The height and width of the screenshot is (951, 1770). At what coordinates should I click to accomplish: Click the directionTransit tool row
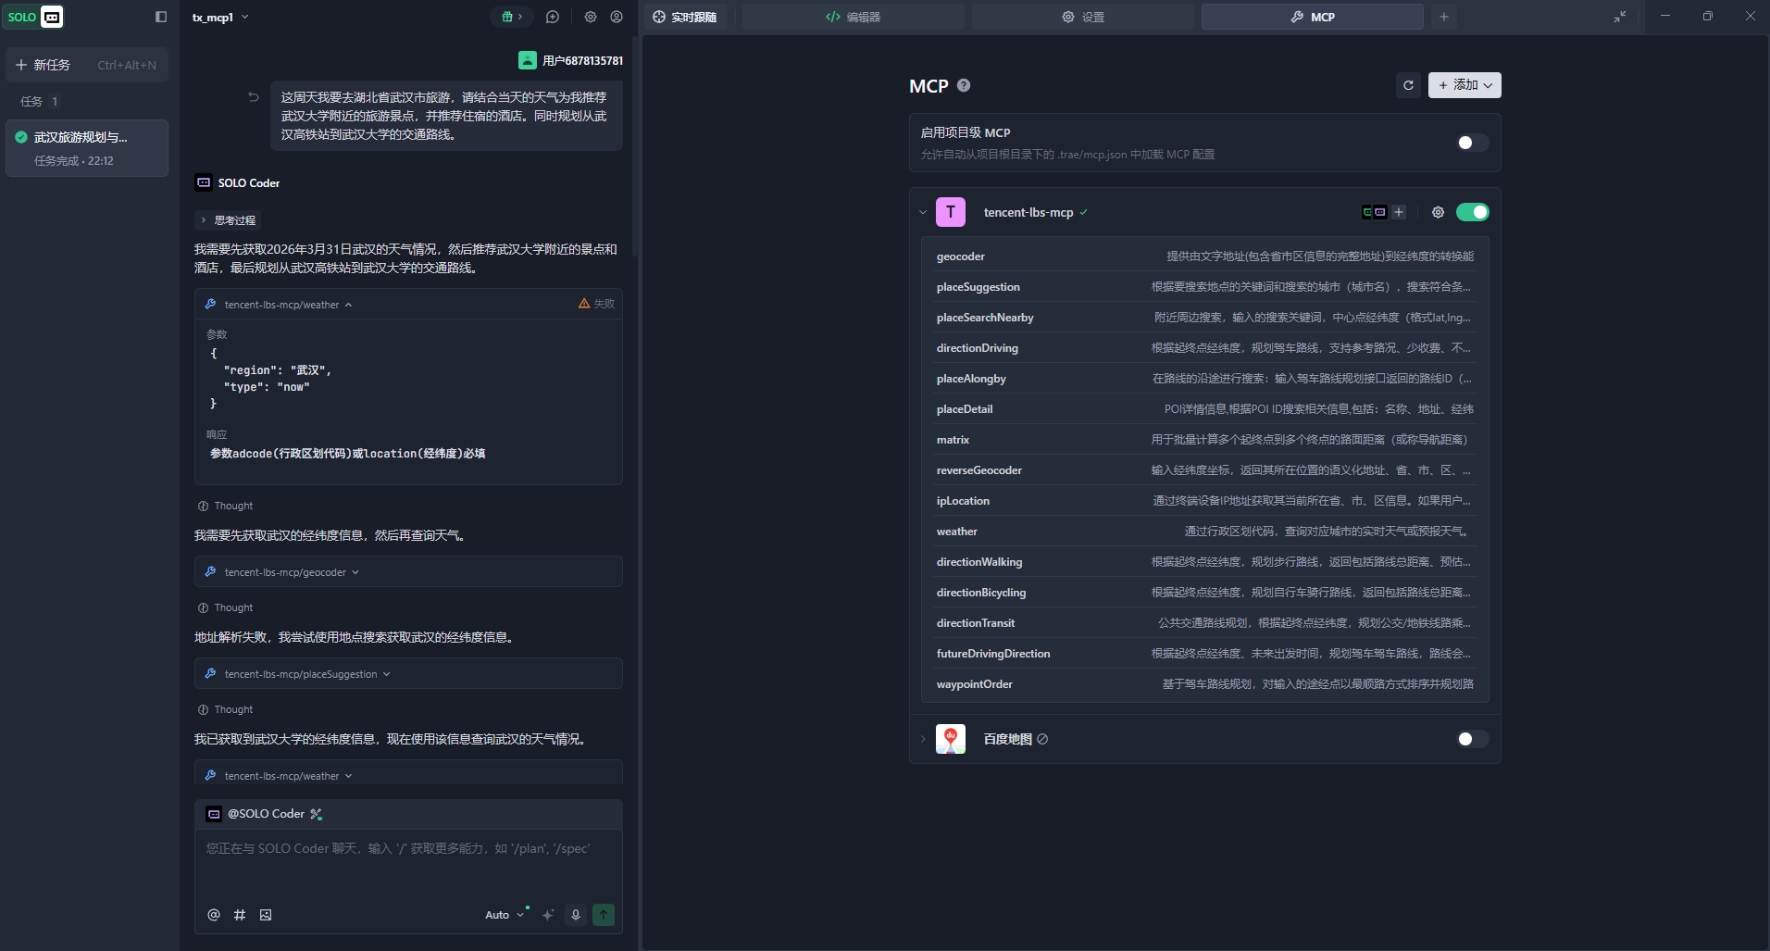[1204, 623]
